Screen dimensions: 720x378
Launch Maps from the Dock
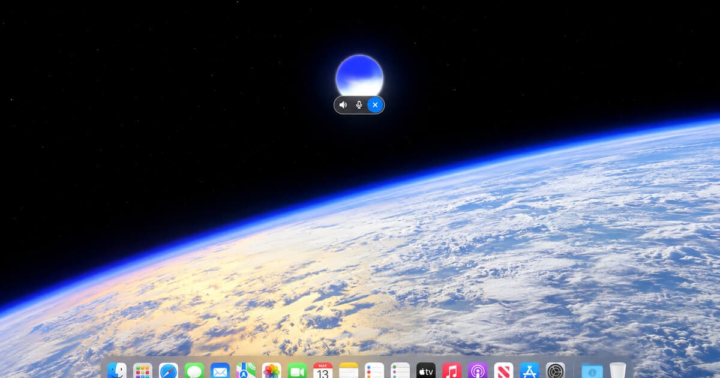[x=246, y=370]
